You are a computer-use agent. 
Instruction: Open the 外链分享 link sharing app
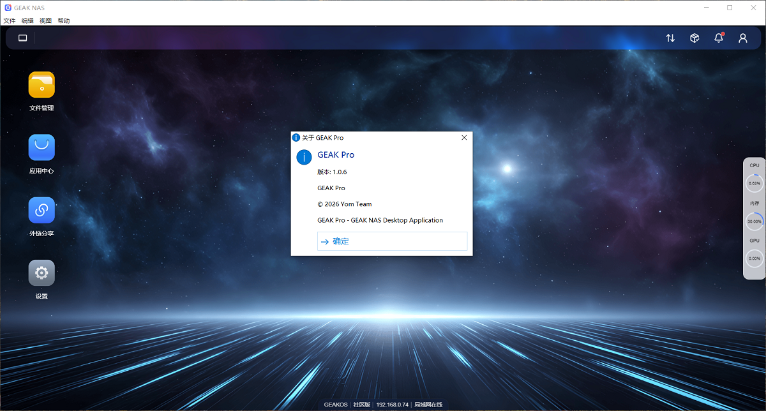point(41,210)
